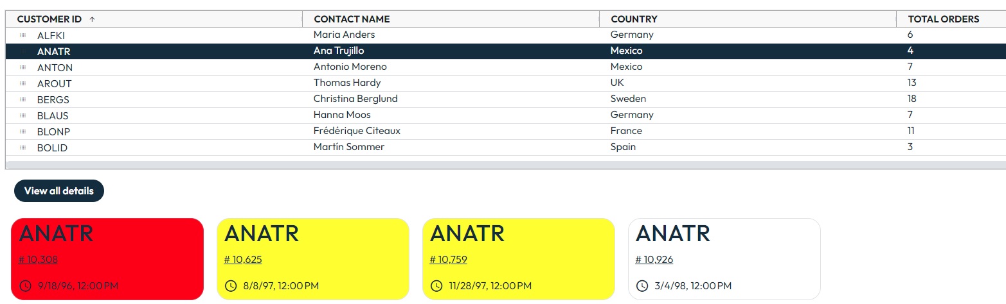
Task: Open order link # 10,308
Action: (x=38, y=260)
